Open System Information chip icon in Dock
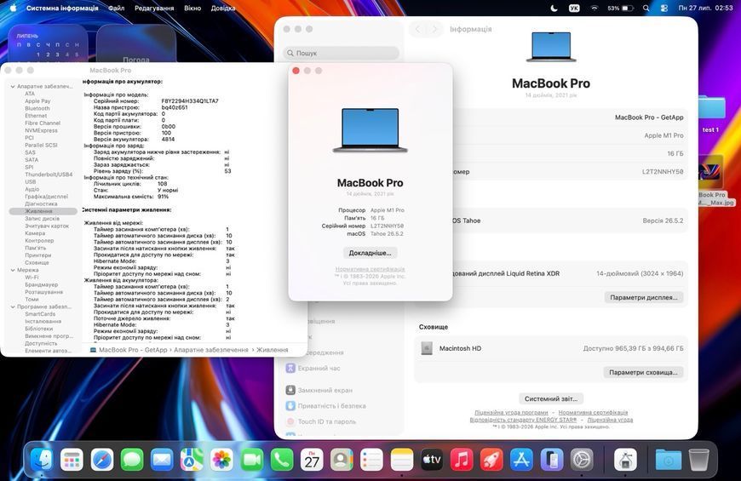741x481 pixels. click(x=626, y=459)
